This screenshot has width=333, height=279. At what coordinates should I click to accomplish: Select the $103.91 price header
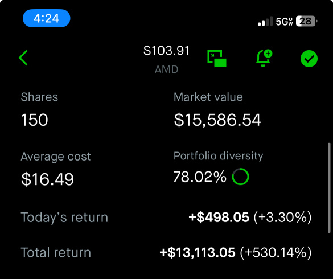pos(166,51)
